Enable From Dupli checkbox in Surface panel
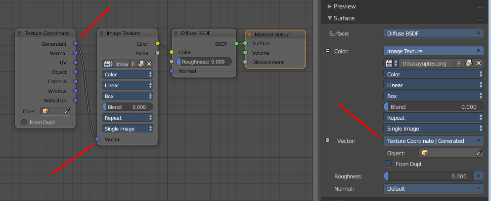Image resolution: width=491 pixels, height=201 pixels. 388,164
